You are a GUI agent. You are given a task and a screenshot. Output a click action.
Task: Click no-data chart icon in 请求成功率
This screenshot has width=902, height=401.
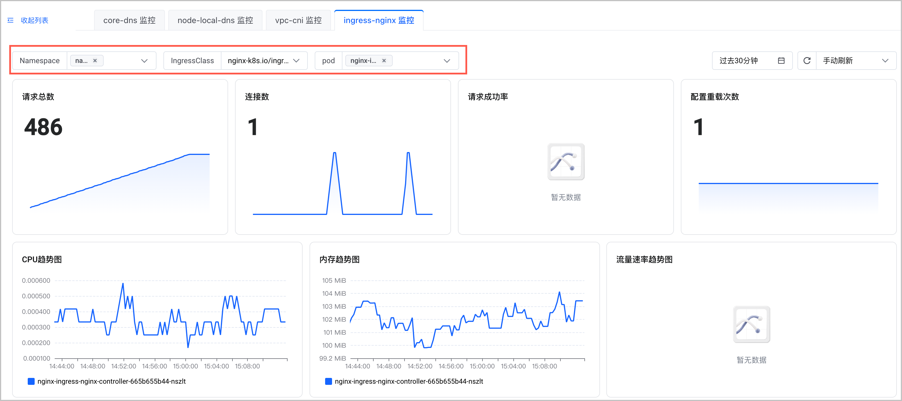pyautogui.click(x=566, y=162)
